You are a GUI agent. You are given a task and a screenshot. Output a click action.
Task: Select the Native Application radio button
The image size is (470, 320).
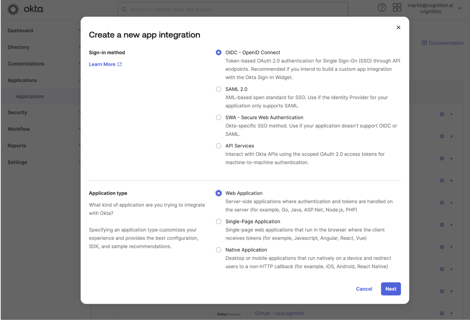[x=219, y=250]
